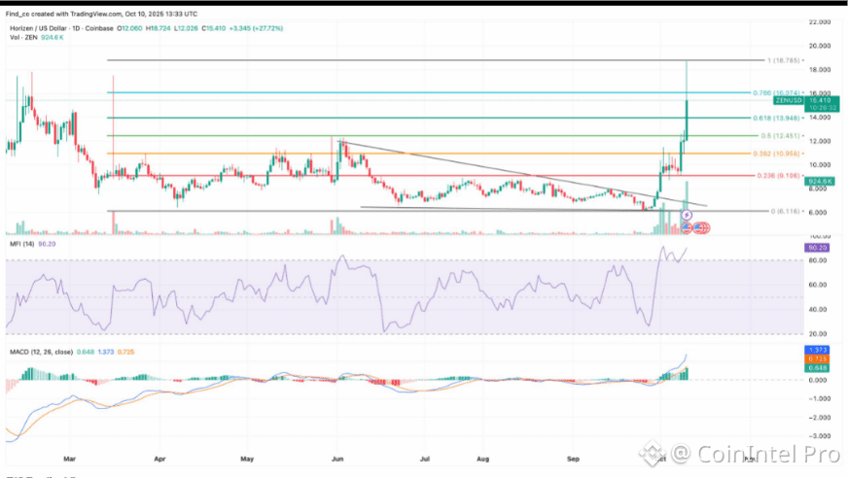Click the TradingView.com creation credit header text
Image resolution: width=848 pixels, height=478 pixels.
point(102,14)
